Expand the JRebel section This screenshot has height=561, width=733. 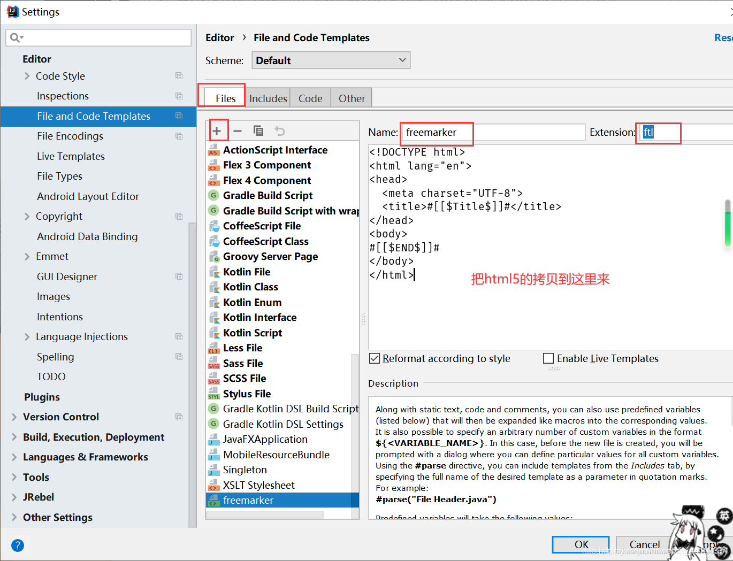coord(14,497)
